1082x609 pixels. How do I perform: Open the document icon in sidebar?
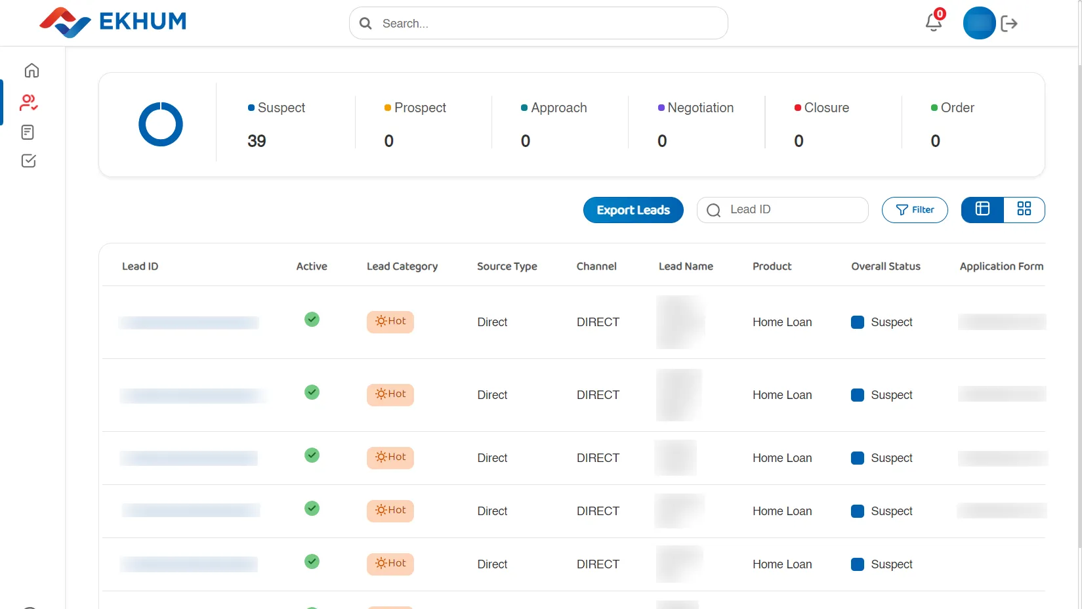(x=28, y=133)
